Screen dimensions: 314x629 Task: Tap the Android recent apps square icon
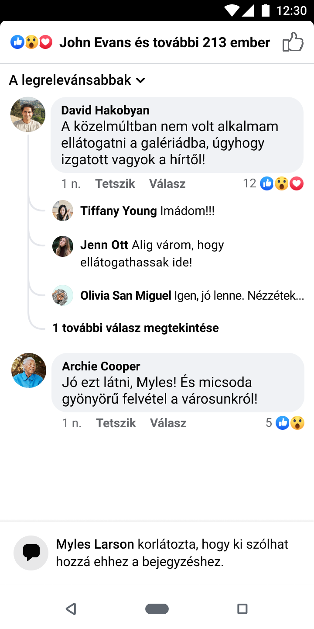coord(242,608)
